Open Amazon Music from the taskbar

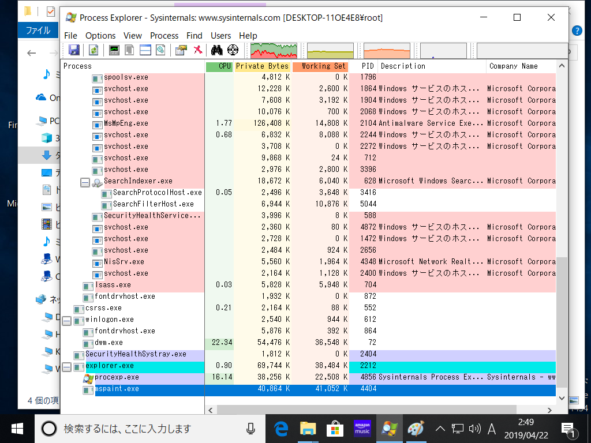[362, 429]
